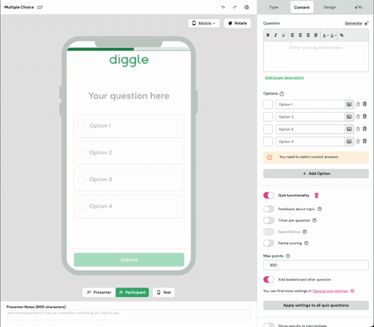Image resolution: width=374 pixels, height=327 pixels.
Task: Apply italic formatting in question editor
Action: pyautogui.click(x=276, y=36)
